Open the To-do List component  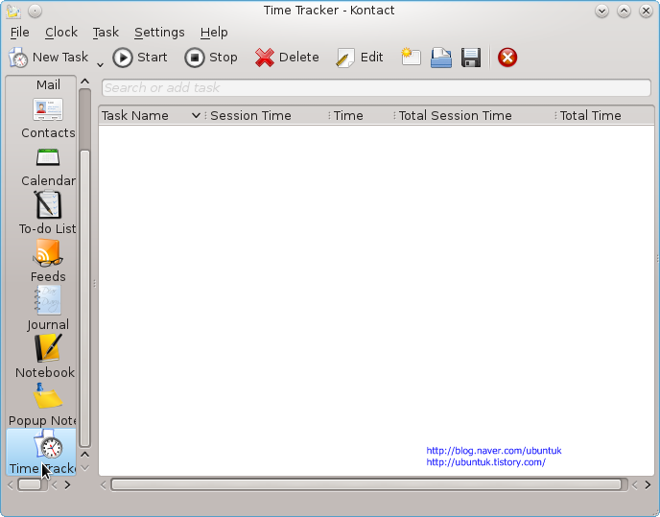coord(48,213)
